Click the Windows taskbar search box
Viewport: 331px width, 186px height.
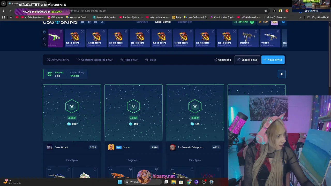pos(143,182)
